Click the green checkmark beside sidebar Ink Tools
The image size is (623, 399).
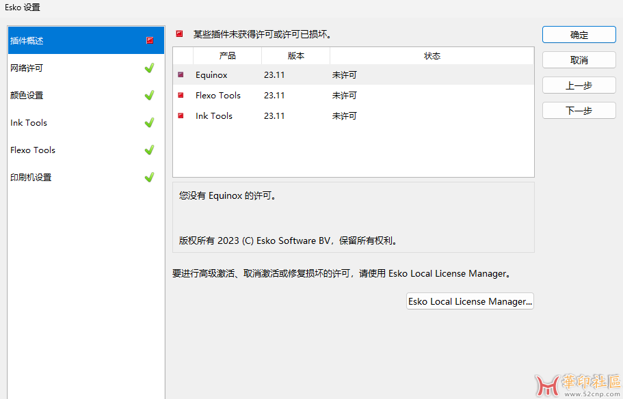(149, 123)
